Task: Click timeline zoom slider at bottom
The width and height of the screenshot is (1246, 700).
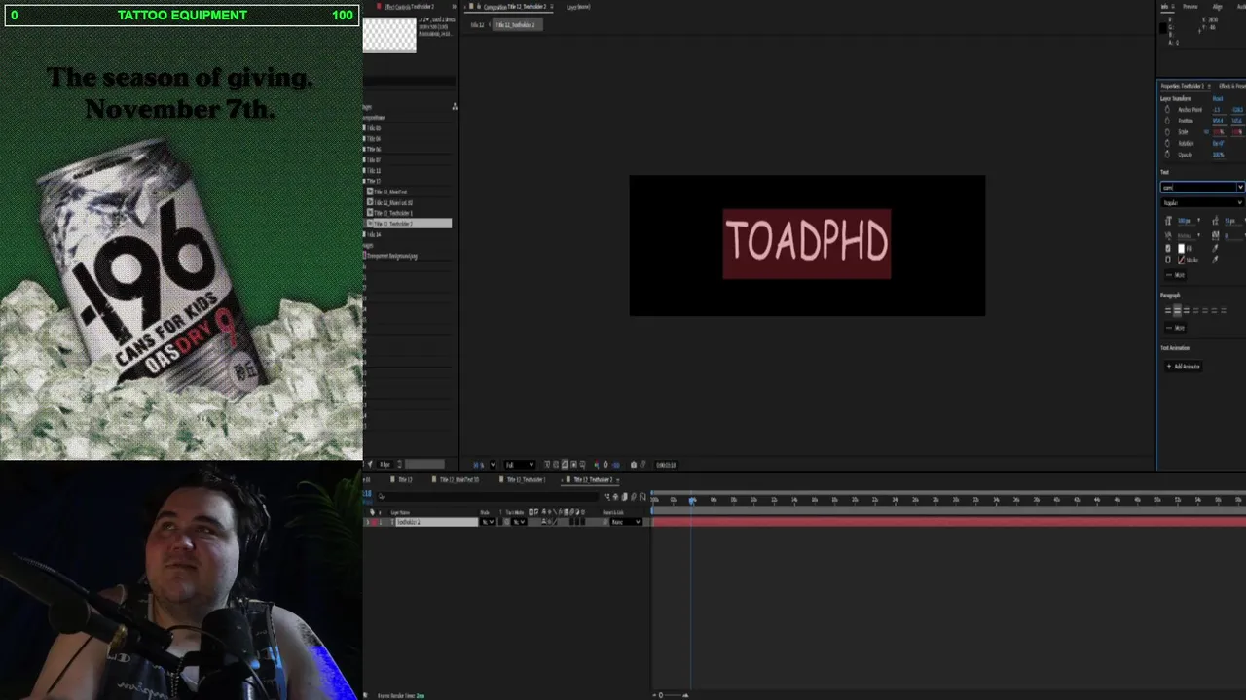Action: click(672, 694)
